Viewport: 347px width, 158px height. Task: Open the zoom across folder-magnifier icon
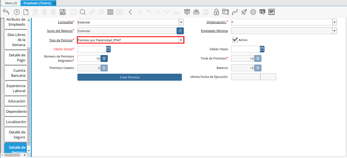(226, 12)
